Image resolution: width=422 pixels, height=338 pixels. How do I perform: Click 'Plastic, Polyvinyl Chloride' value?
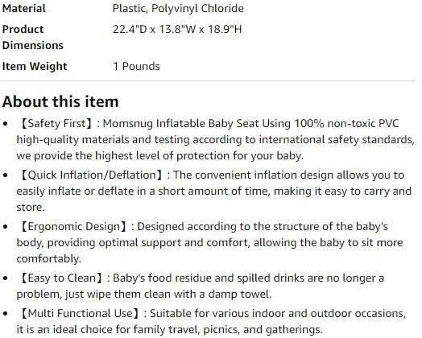pyautogui.click(x=178, y=9)
